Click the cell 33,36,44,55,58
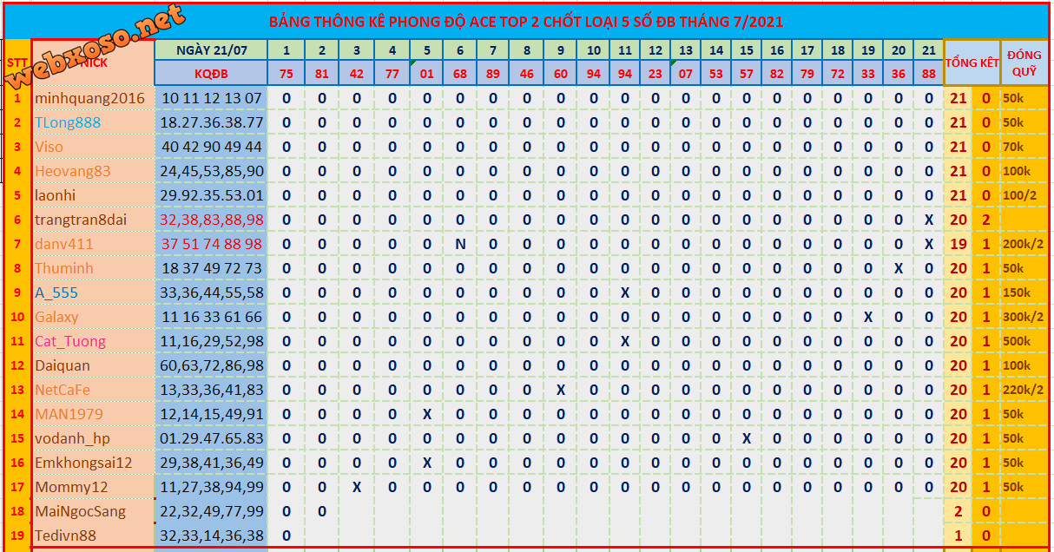Image resolution: width=1054 pixels, height=552 pixels. click(211, 292)
